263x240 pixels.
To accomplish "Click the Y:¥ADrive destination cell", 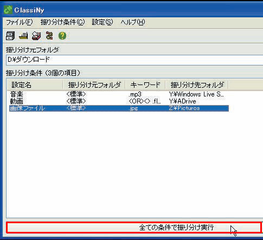I will (183, 101).
